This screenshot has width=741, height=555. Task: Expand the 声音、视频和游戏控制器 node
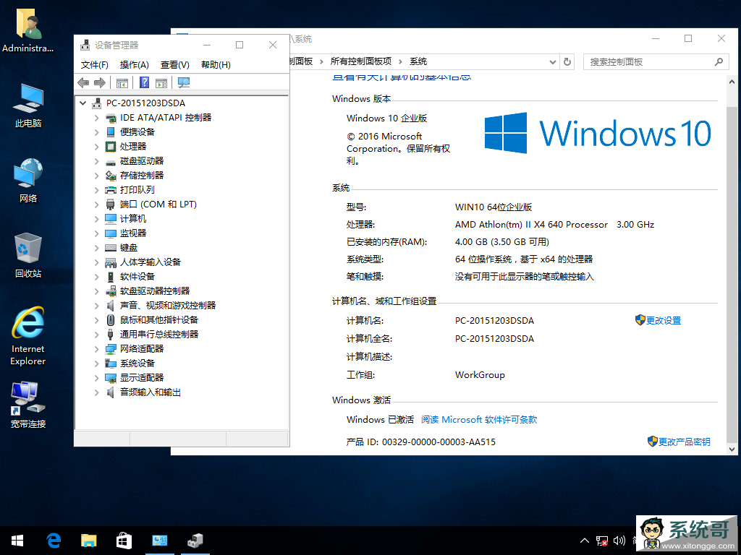click(x=96, y=306)
